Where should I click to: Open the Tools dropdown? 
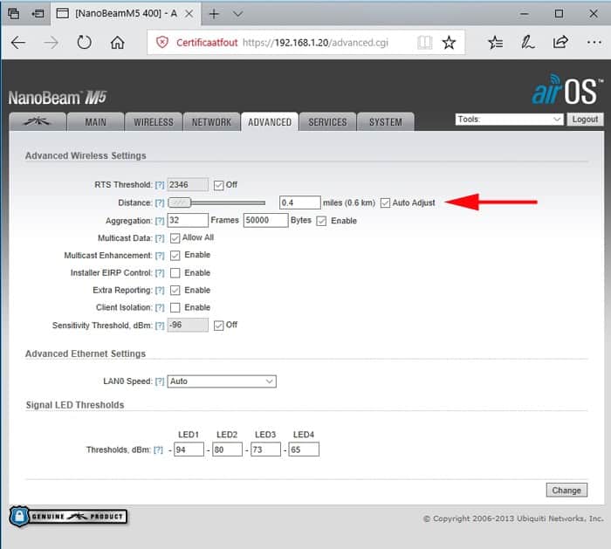[509, 120]
